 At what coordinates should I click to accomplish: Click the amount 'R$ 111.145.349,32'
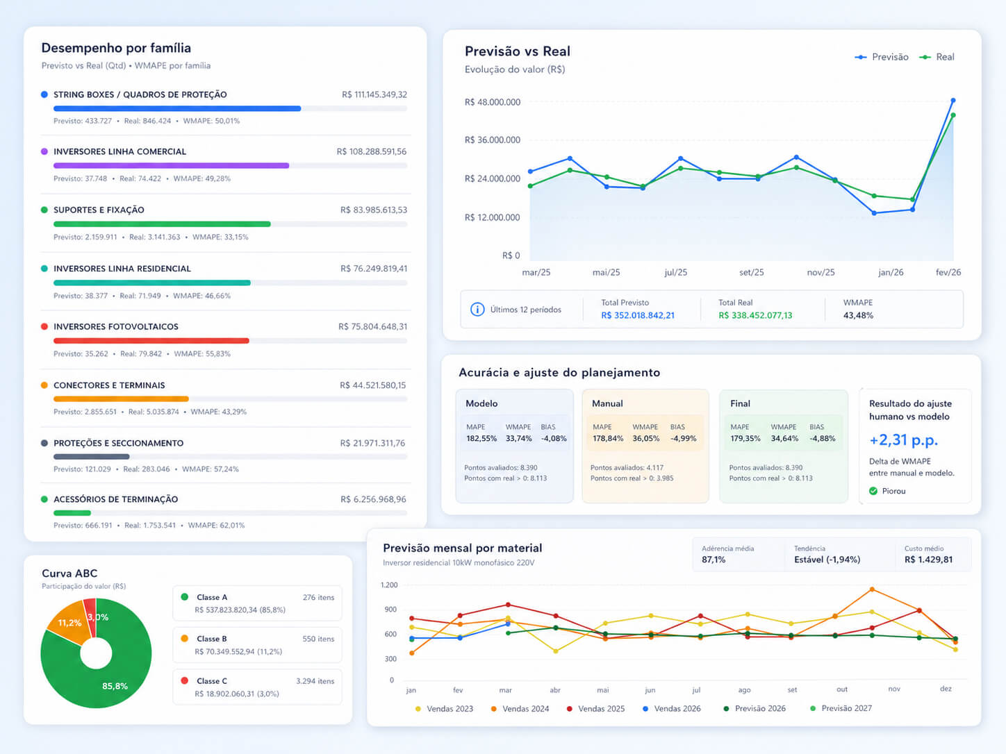tap(374, 94)
